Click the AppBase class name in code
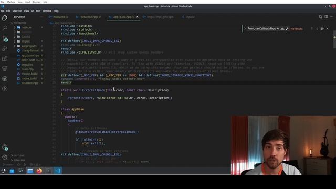 pyautogui.click(x=78, y=109)
